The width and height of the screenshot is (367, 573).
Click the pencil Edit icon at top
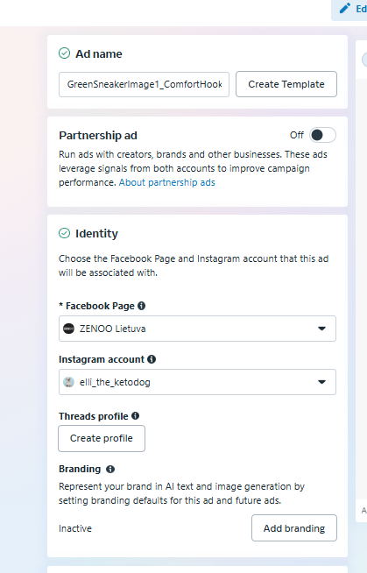click(x=345, y=8)
